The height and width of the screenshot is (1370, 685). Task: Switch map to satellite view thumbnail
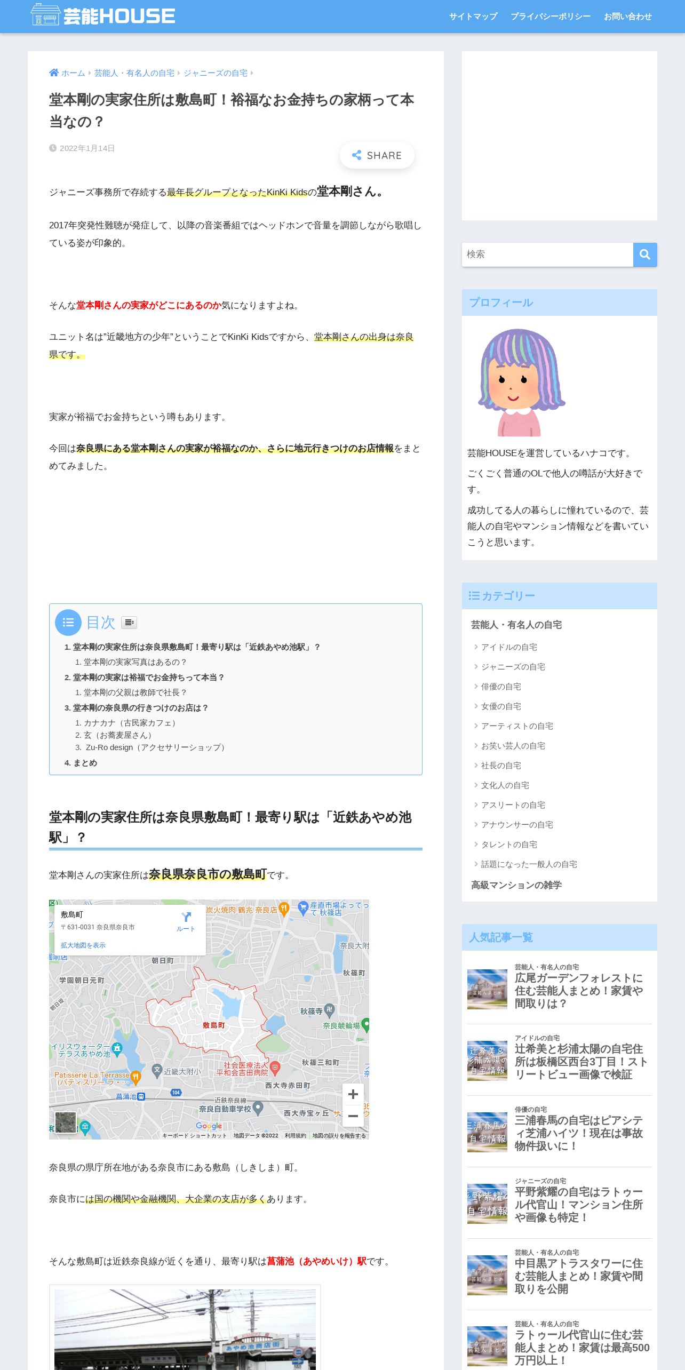pos(66,1122)
